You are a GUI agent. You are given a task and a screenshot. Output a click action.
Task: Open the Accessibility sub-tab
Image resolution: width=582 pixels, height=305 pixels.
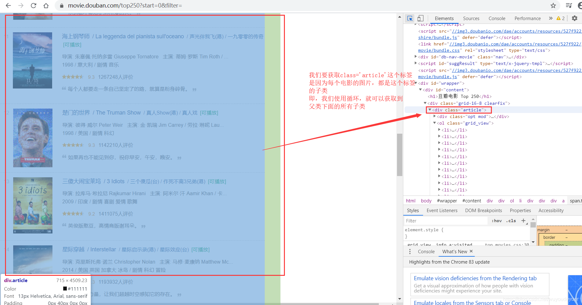551,211
